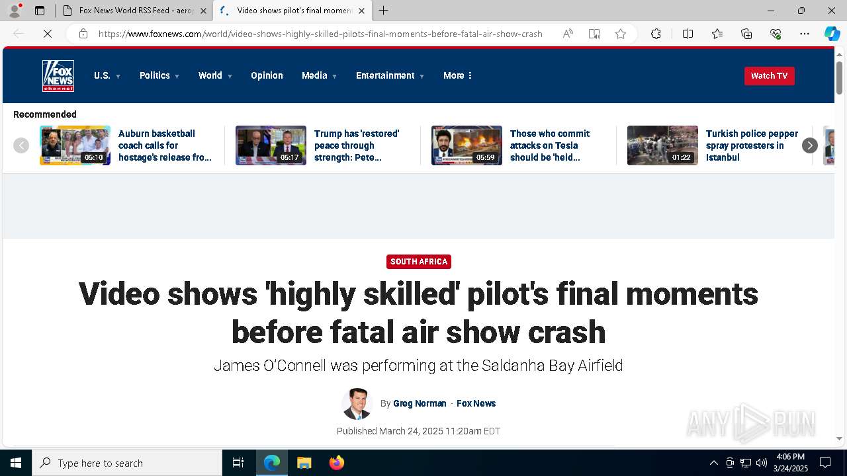This screenshot has width=847, height=476.
Task: Click the Read aloud icon
Action: coord(568,34)
